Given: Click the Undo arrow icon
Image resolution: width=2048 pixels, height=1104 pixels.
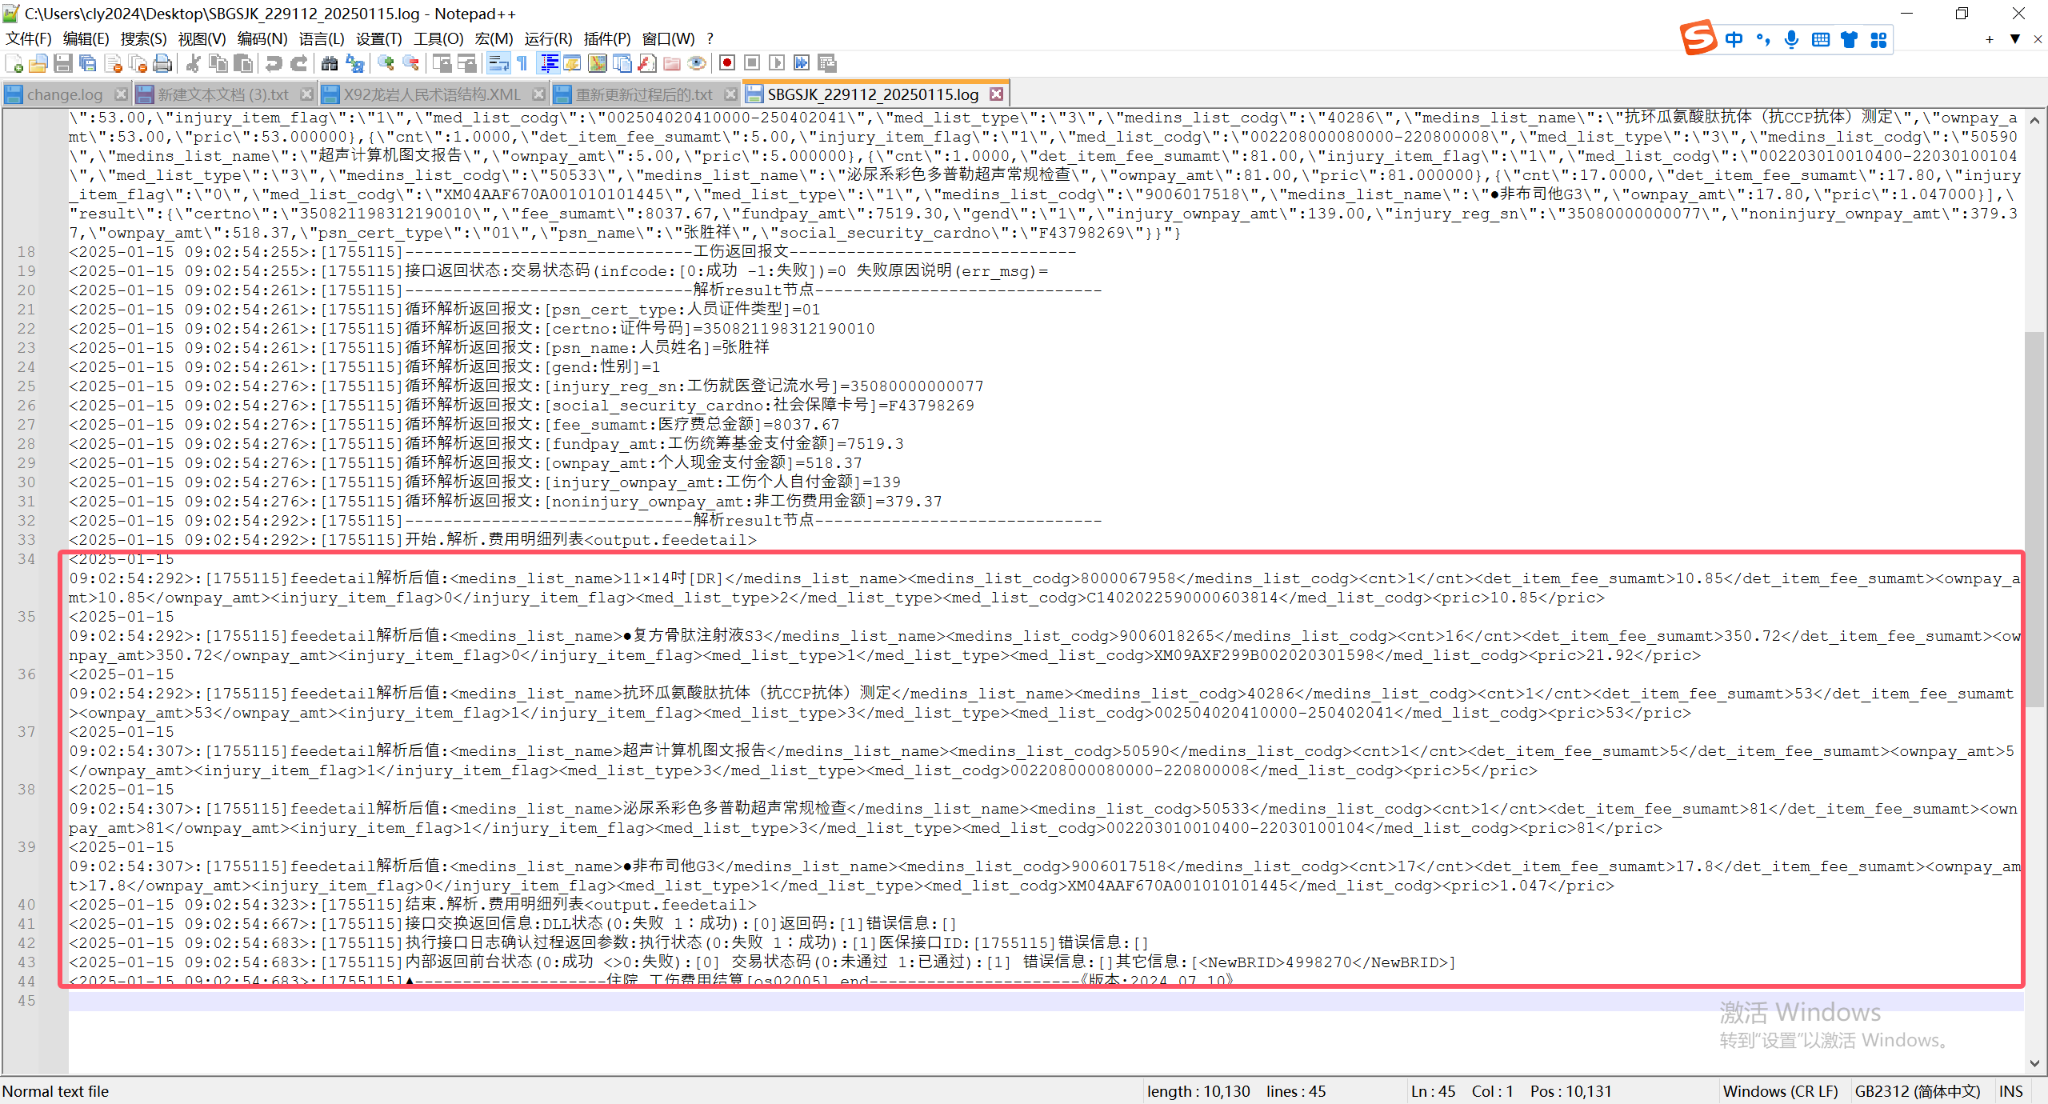Looking at the screenshot, I should (x=274, y=63).
